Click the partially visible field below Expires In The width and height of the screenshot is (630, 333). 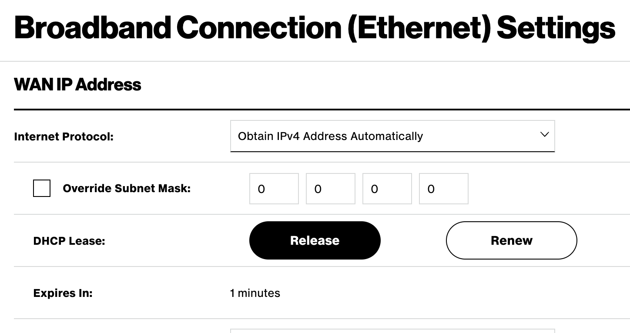tap(392, 331)
